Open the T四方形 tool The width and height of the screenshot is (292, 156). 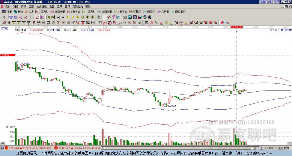pos(89,11)
